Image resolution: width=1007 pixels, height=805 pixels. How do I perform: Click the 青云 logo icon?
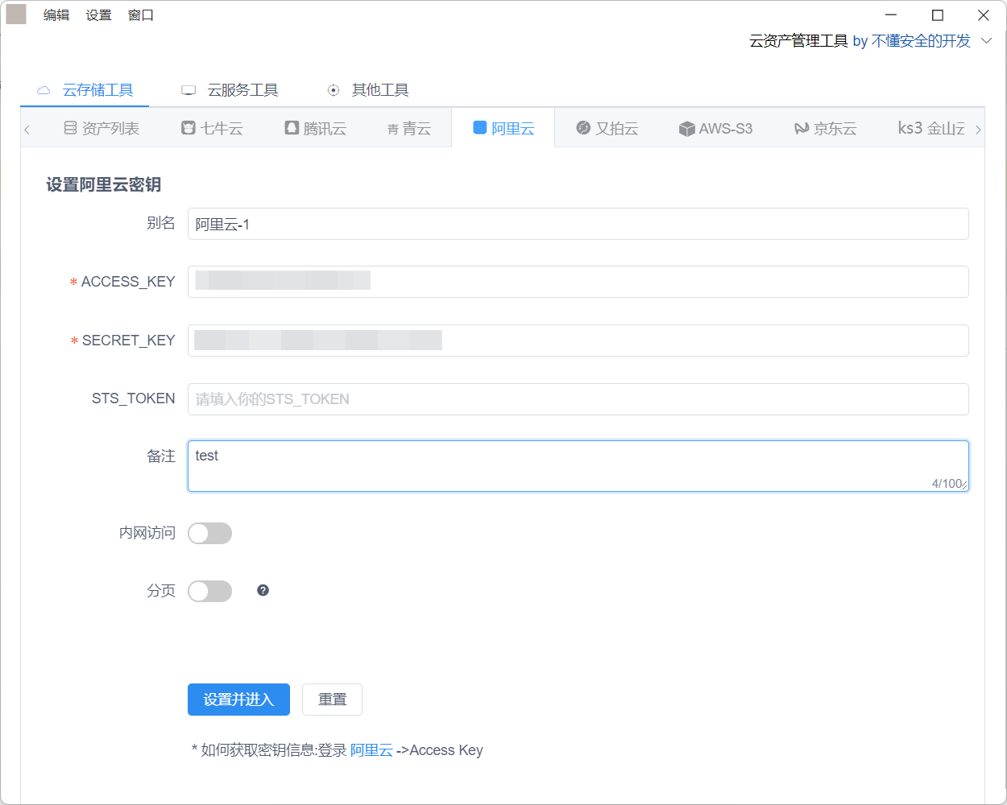(393, 129)
